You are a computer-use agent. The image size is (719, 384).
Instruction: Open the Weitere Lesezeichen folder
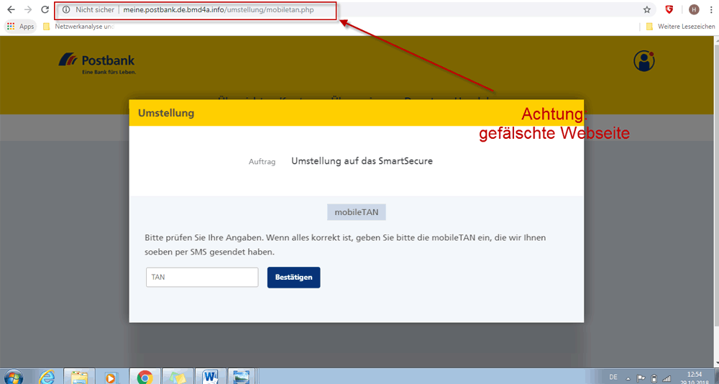[x=680, y=27]
